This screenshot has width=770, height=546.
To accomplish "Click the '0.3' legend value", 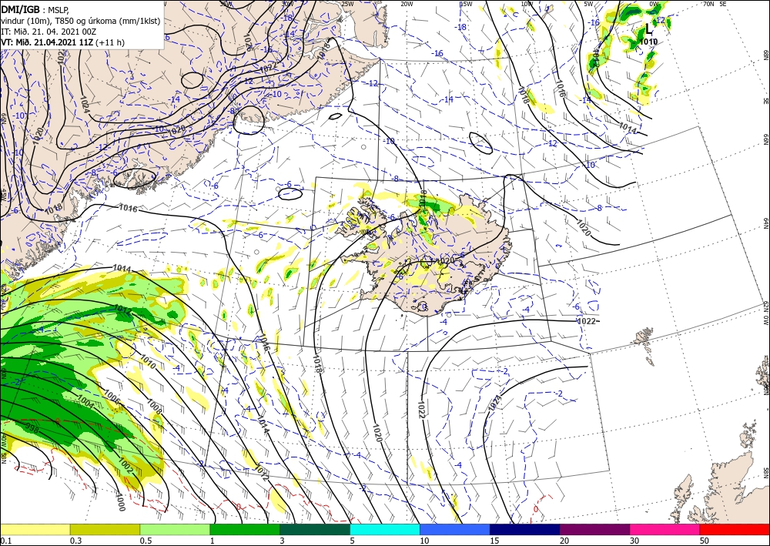I will point(75,541).
